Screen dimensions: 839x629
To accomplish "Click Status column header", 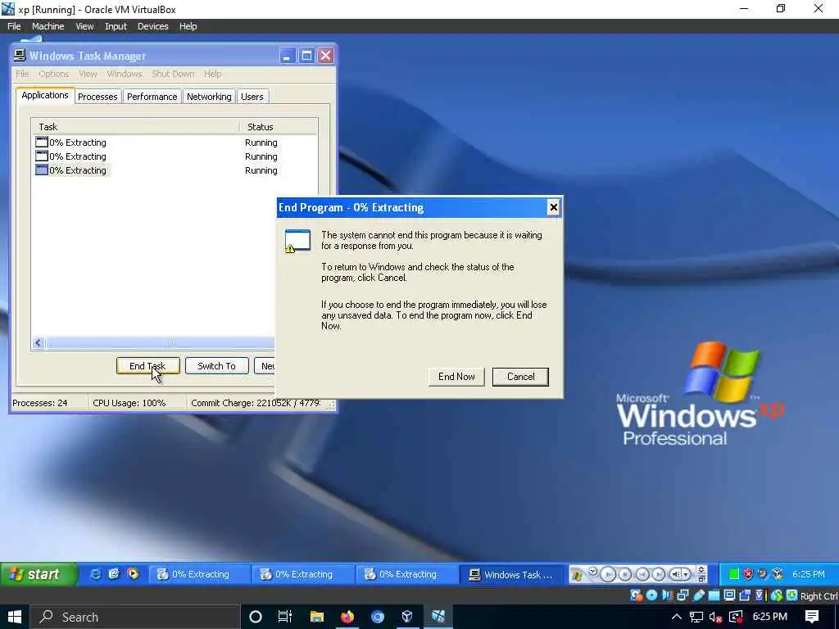I will pos(279,127).
